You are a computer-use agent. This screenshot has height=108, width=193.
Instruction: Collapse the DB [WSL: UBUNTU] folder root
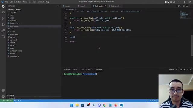33,9
